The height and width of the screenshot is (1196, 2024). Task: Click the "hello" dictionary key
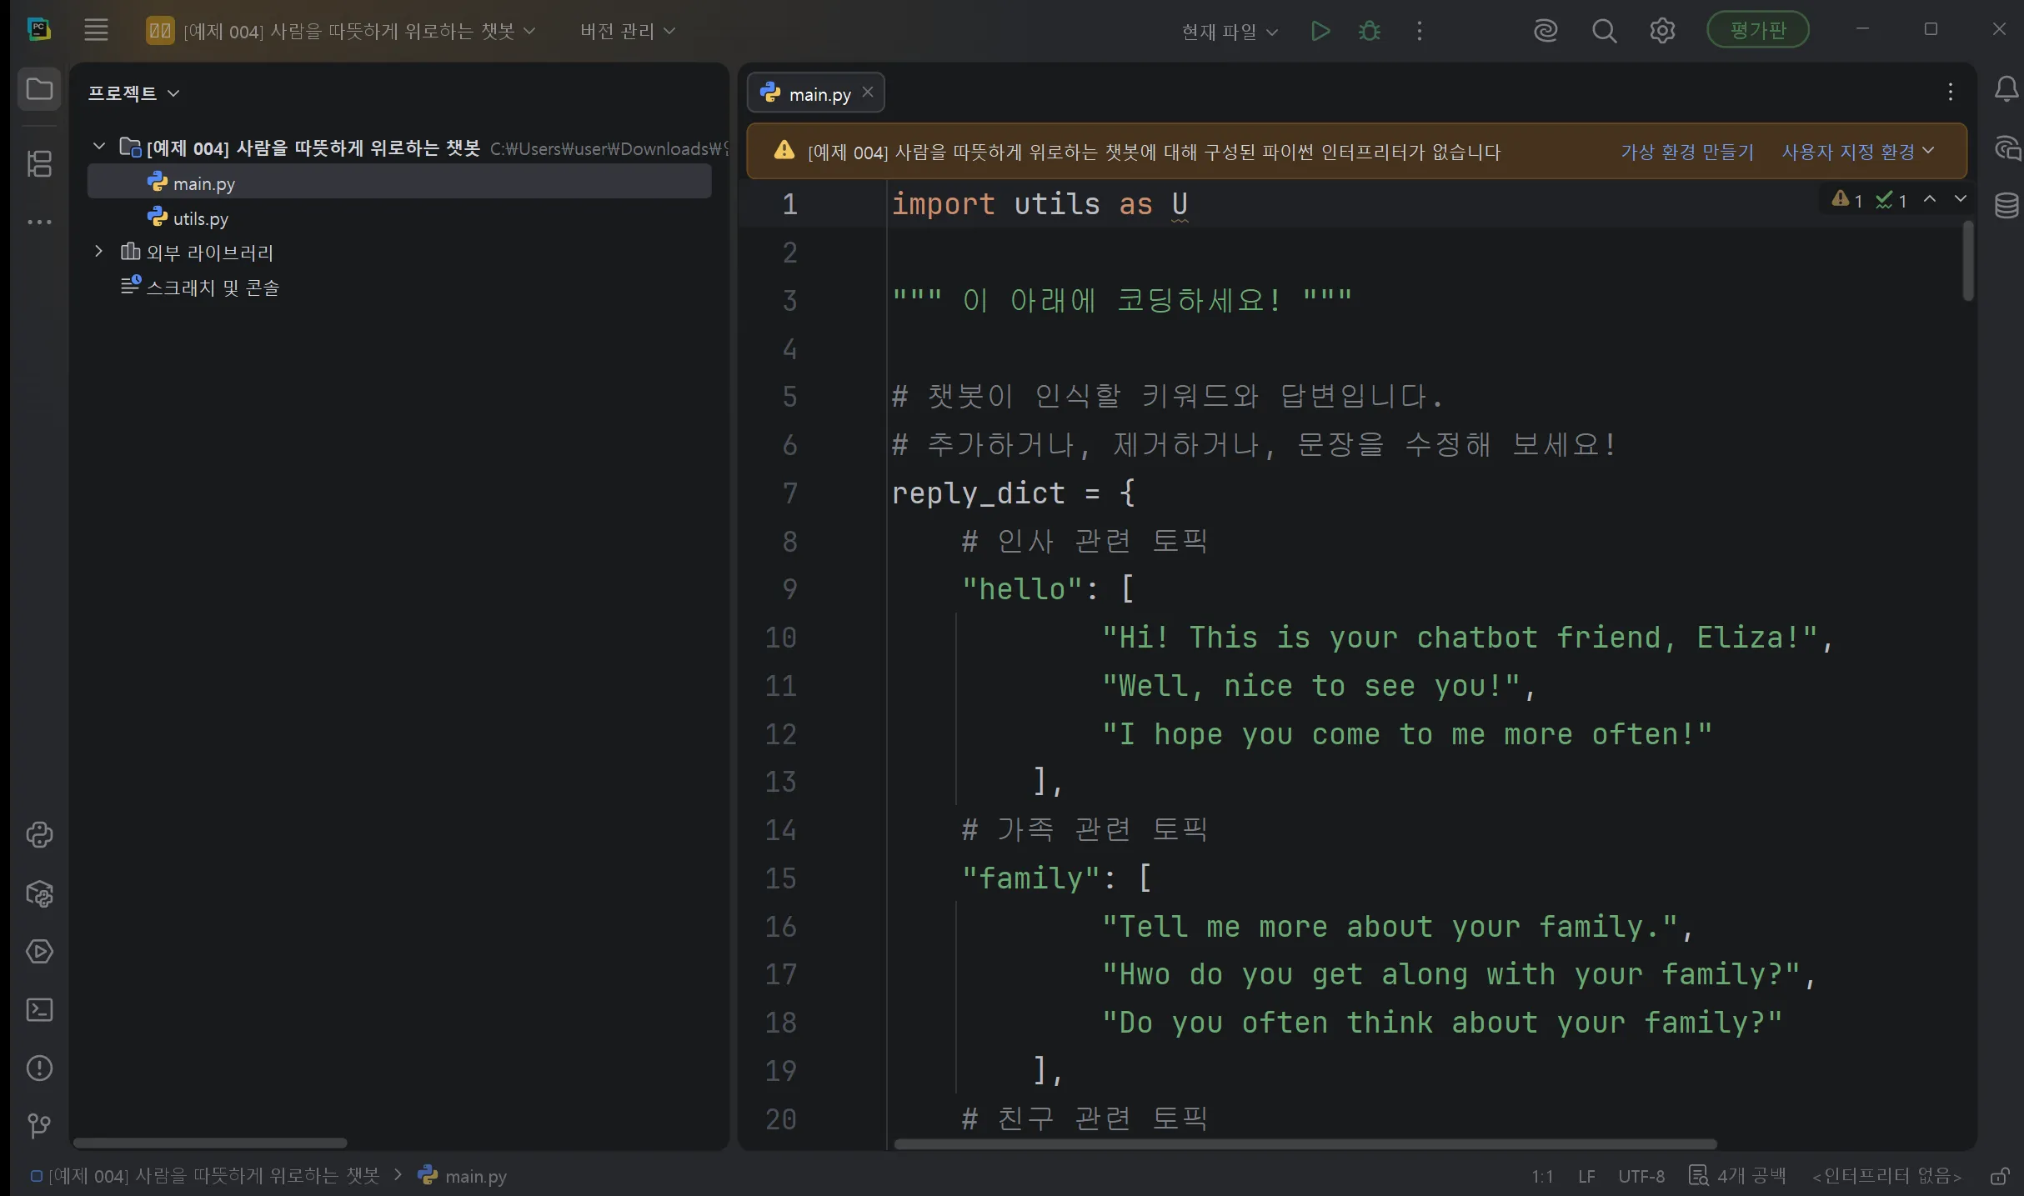click(x=1023, y=589)
